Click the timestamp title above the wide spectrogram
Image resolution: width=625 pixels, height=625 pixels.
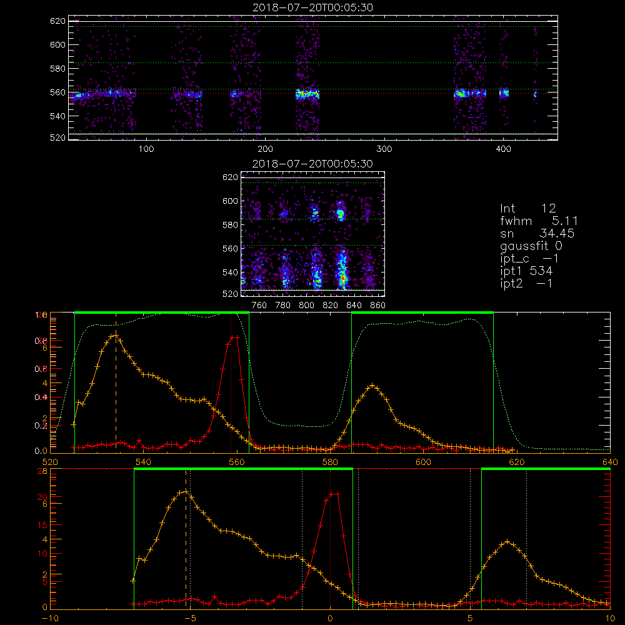pos(313,7)
